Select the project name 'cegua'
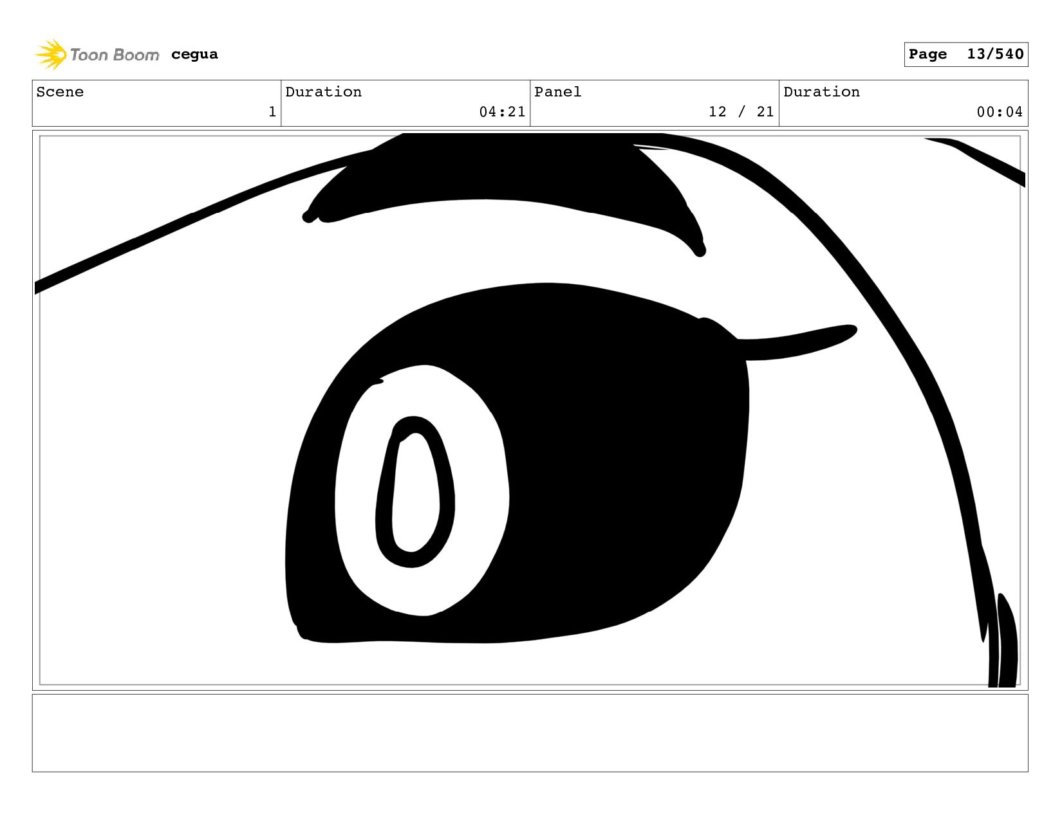This screenshot has width=1062, height=820. 194,55
